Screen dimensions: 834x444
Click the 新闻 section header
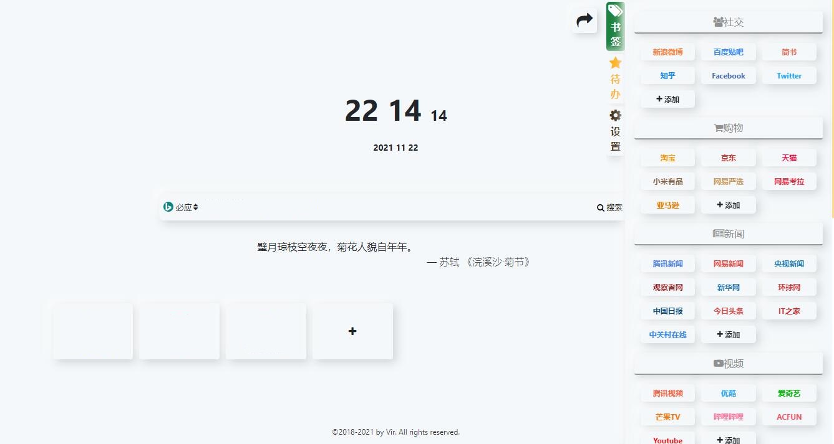coord(728,234)
